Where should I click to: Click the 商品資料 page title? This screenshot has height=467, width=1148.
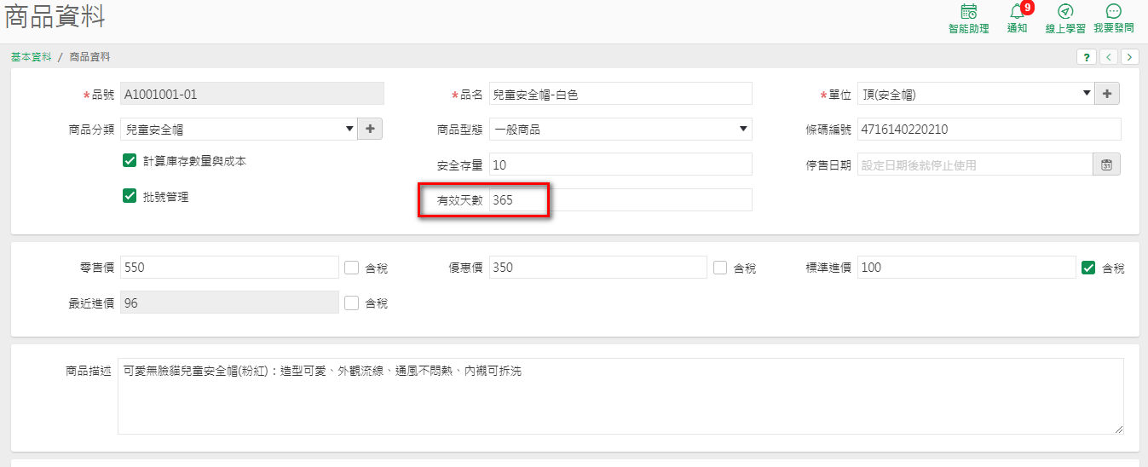pos(55,18)
